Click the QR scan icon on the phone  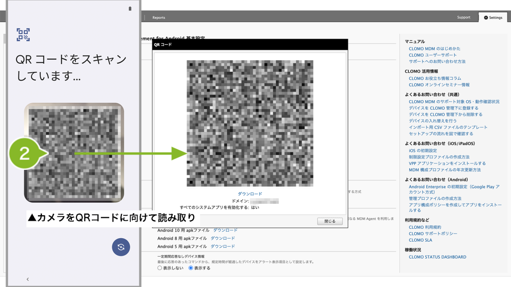coord(23,35)
